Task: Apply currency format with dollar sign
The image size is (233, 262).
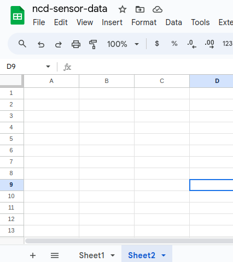Action: coord(157,44)
